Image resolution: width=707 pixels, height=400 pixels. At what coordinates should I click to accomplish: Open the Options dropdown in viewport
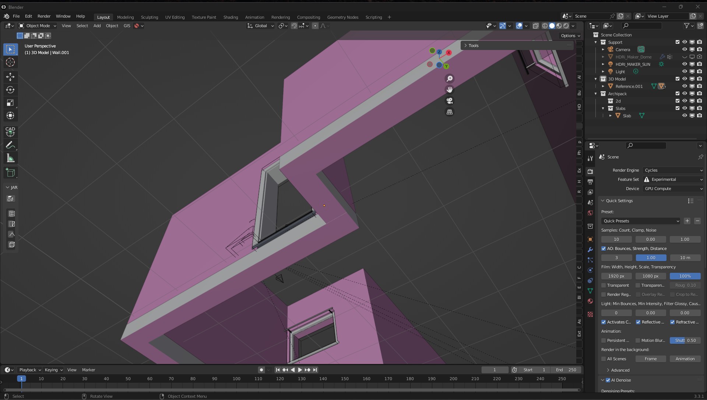[570, 36]
